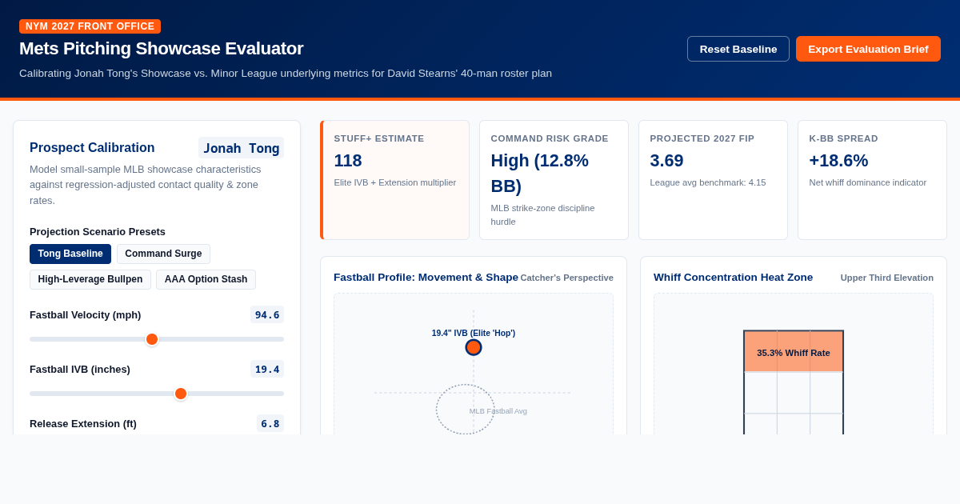Screen dimensions: 960x504
Task: Open the K-BB Spread card
Action: tap(872, 180)
